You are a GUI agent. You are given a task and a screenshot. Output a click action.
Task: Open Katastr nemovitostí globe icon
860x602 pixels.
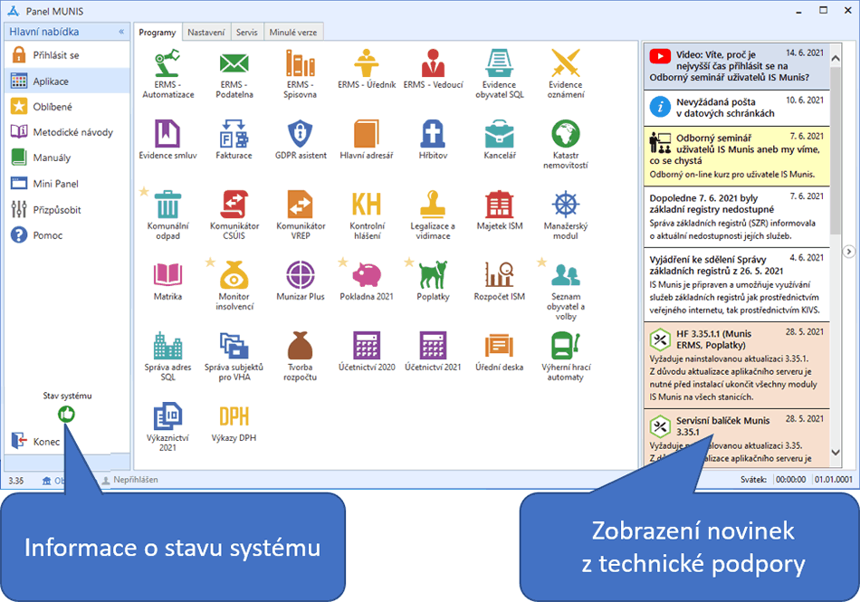click(565, 134)
